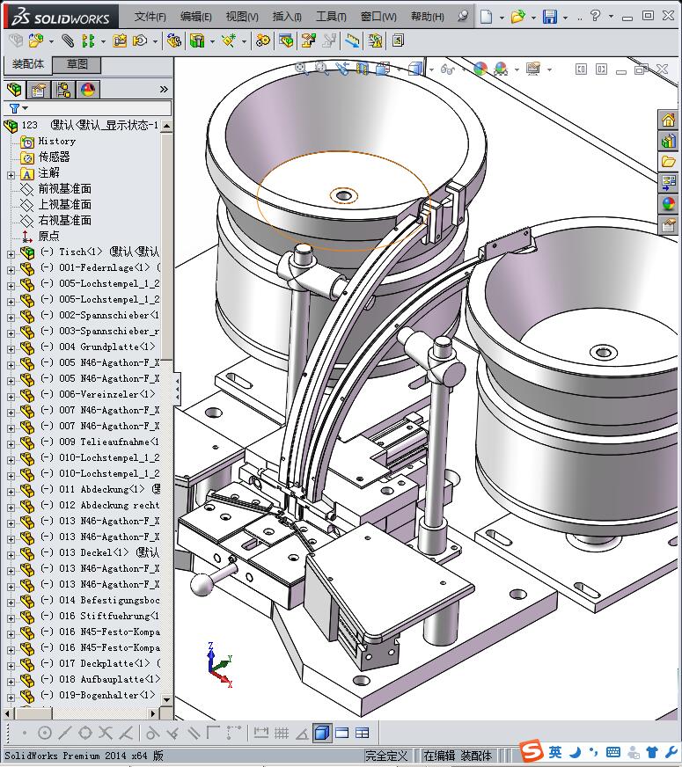Click the Assembly Visualization warning icon
This screenshot has width=682, height=767.
click(x=376, y=40)
